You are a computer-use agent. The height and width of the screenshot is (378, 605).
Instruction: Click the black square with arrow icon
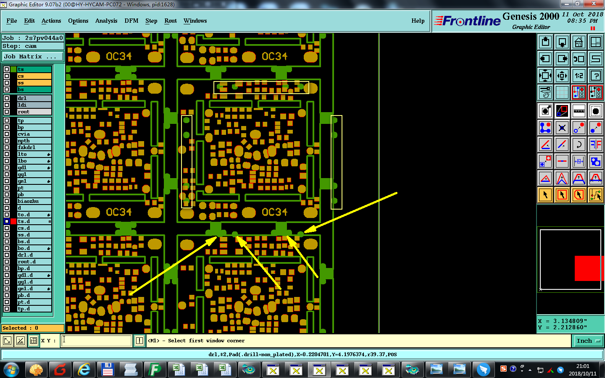tap(545, 111)
